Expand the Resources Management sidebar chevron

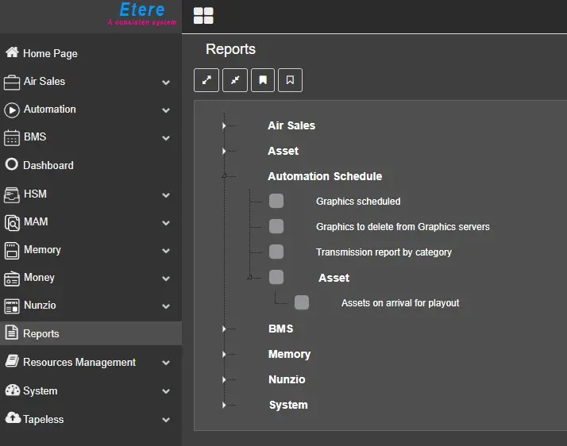(166, 363)
